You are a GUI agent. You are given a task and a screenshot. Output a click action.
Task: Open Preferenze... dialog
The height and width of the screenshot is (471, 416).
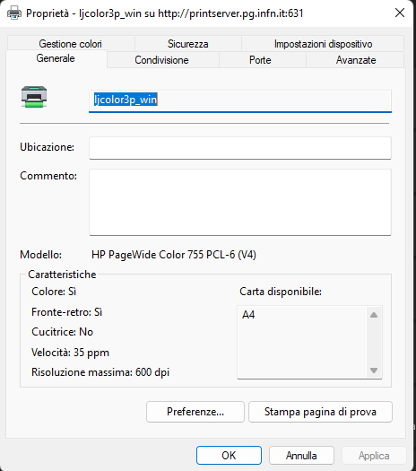(195, 412)
